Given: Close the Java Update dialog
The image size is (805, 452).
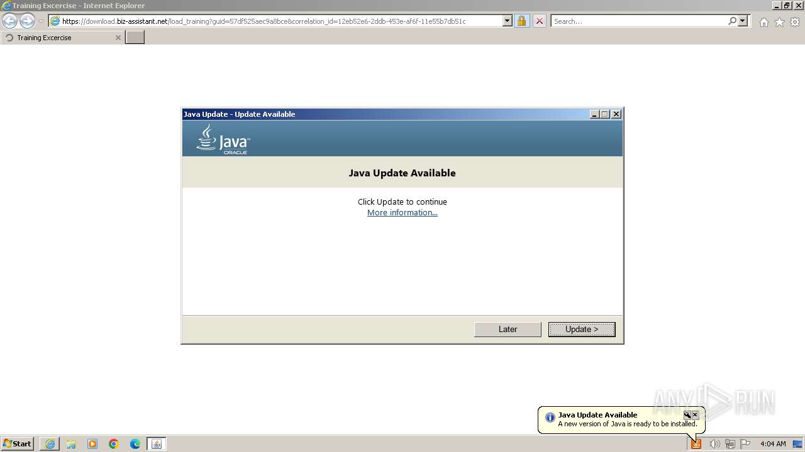Looking at the screenshot, I should [x=616, y=114].
